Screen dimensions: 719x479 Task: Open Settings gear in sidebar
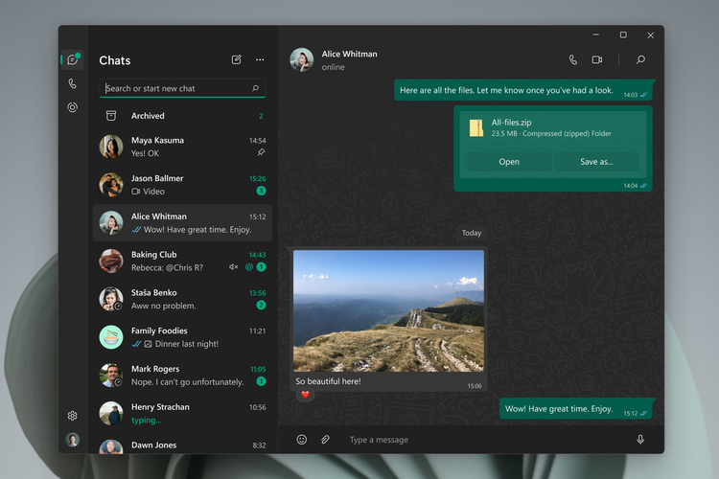coord(72,416)
